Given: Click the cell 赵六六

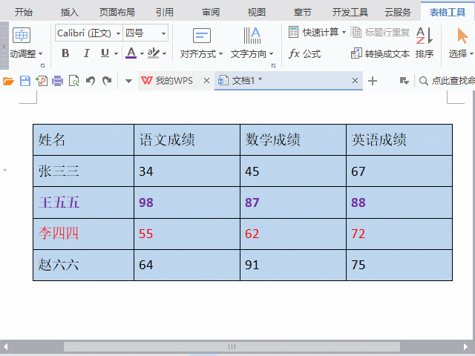Looking at the screenshot, I should coord(84,265).
